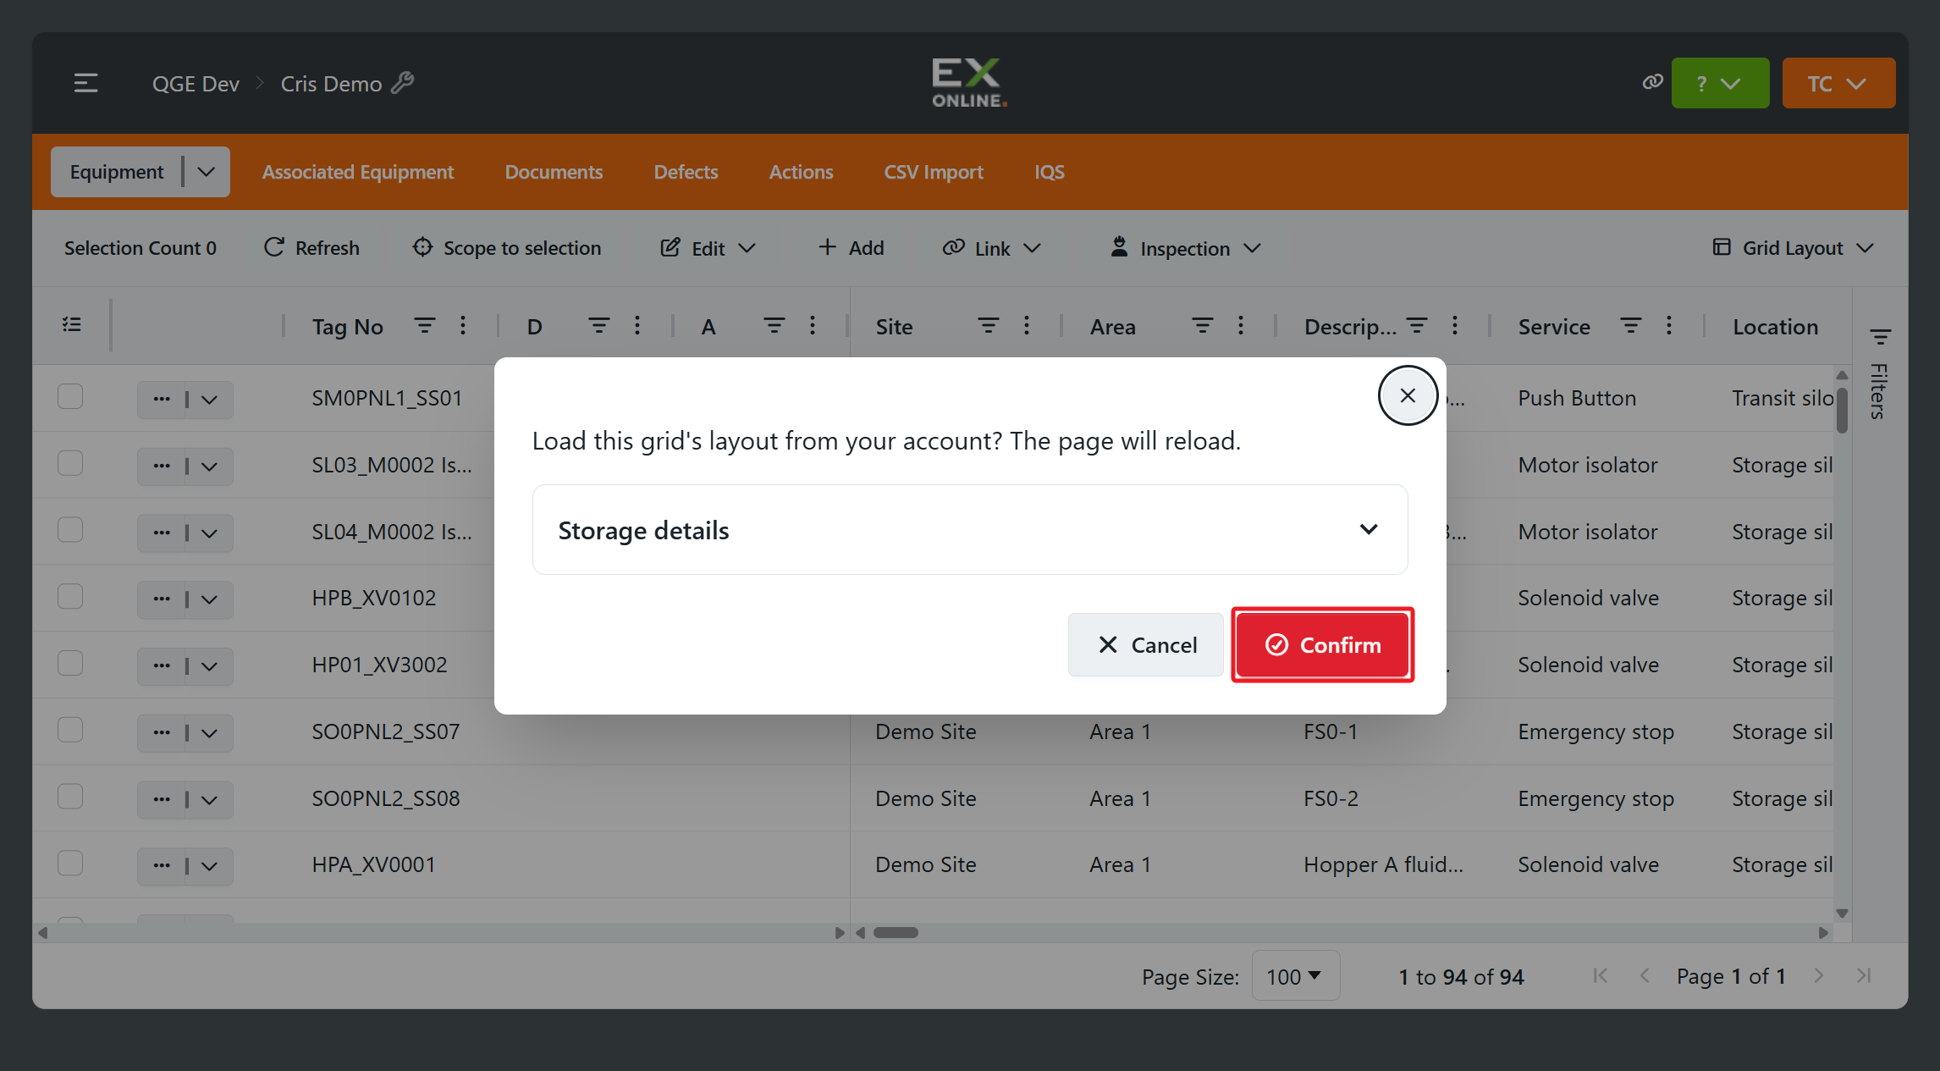Go to the next page
The image size is (1940, 1071).
[1818, 975]
